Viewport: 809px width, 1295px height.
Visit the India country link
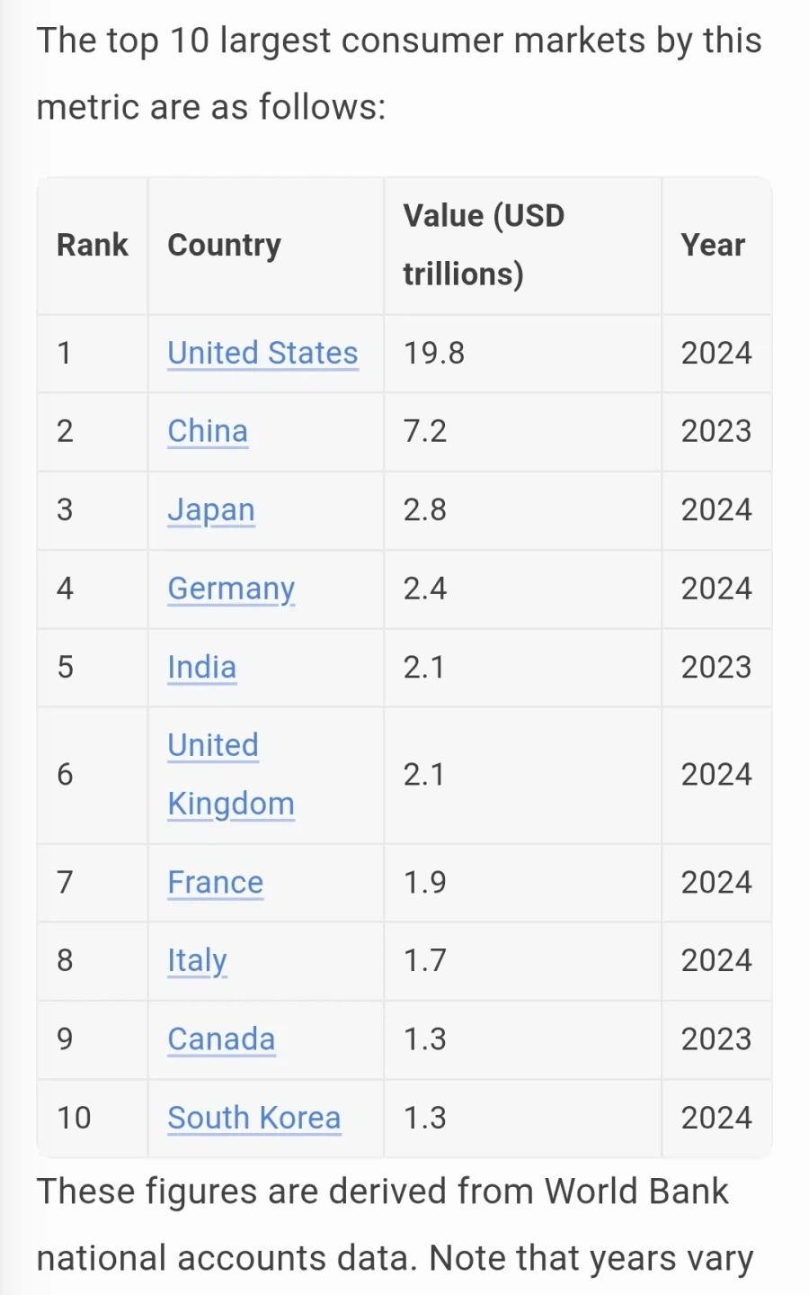(x=202, y=667)
